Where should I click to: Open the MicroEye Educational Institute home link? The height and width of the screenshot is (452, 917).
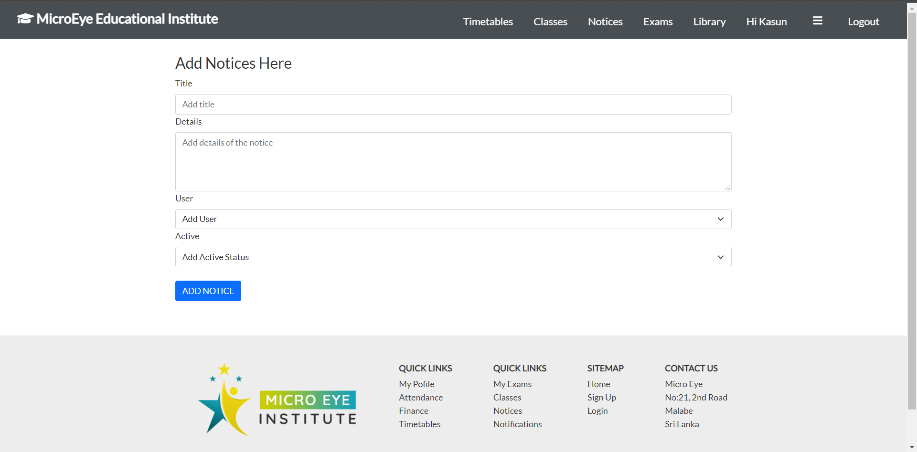pos(117,19)
